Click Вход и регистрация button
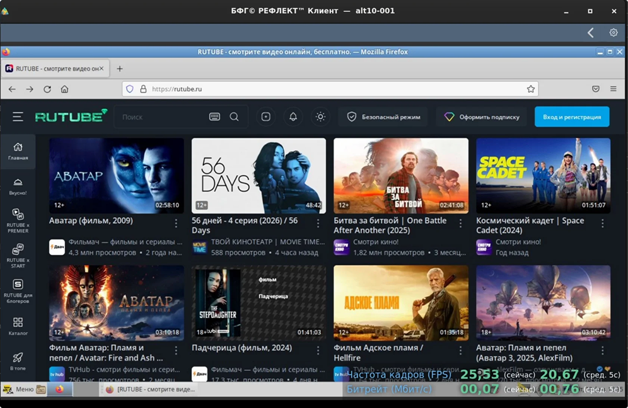628x408 pixels. coord(572,117)
